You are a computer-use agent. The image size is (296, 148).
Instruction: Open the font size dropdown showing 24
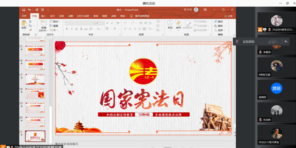tap(100, 23)
